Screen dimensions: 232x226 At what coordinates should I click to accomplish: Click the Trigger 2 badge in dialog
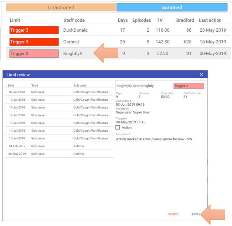coord(189,86)
